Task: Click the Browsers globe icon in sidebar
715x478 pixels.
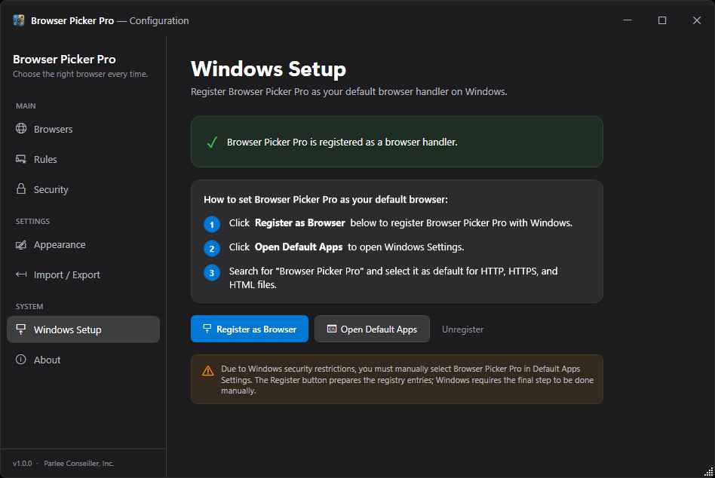Action: (x=21, y=128)
